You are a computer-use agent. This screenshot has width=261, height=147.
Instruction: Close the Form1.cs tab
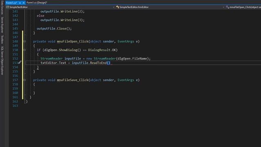pyautogui.click(x=24, y=3)
